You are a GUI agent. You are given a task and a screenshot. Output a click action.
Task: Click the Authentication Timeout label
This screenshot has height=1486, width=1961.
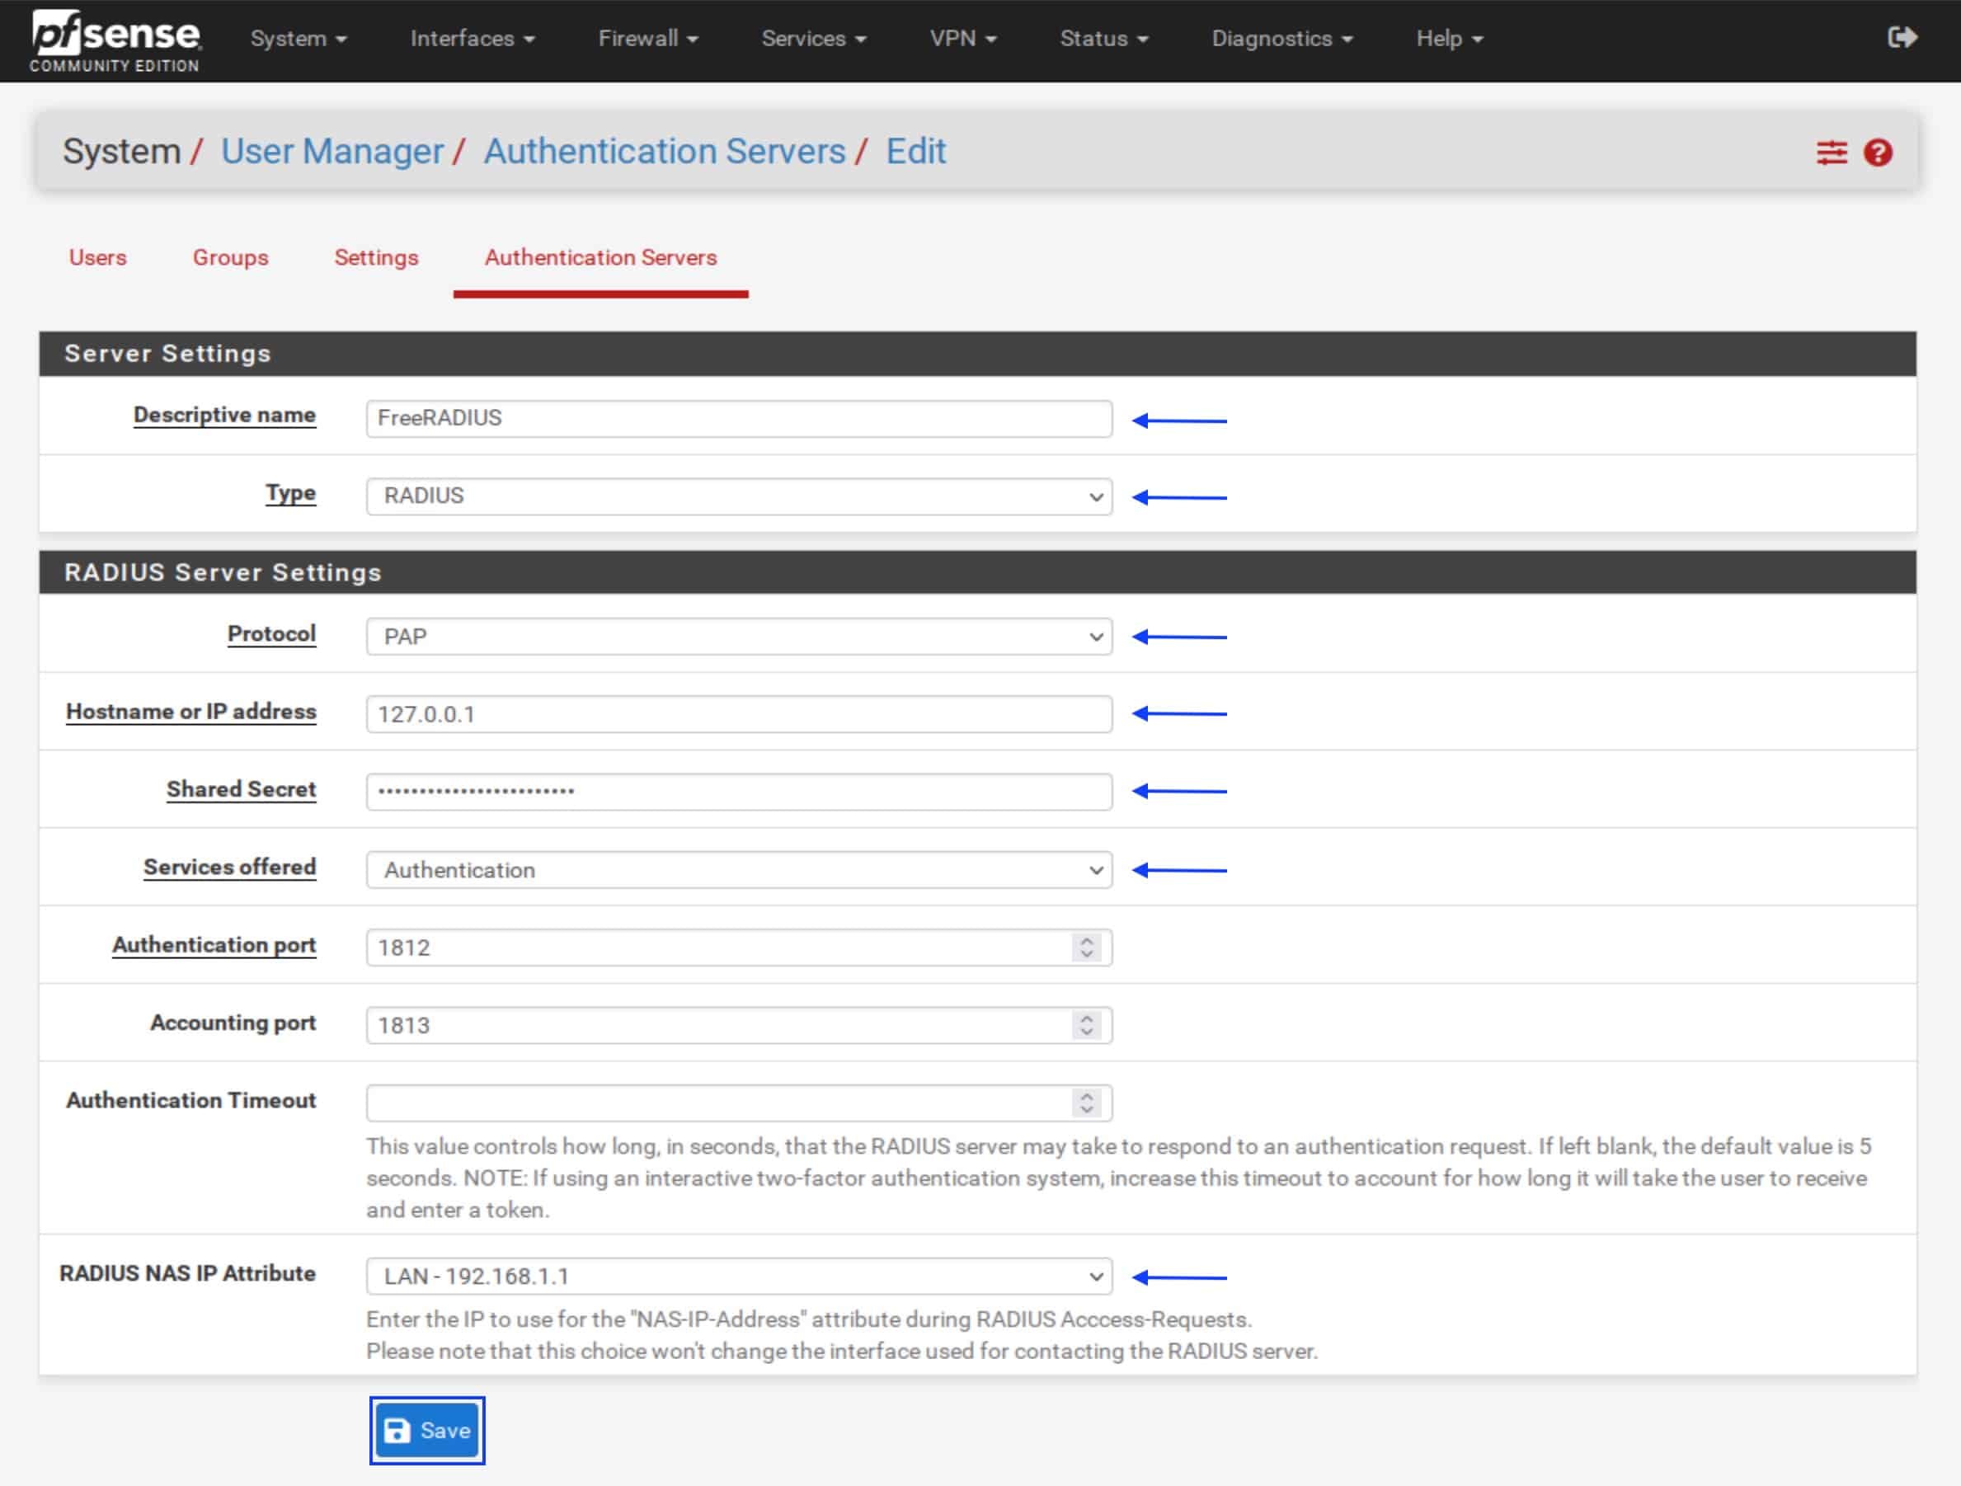tap(190, 1100)
